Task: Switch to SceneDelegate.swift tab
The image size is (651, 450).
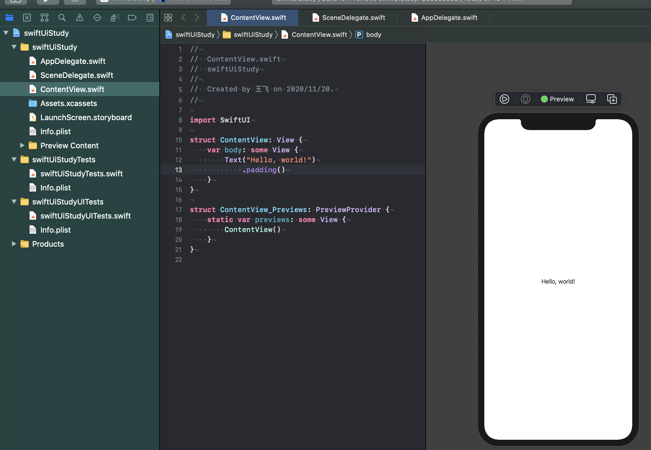Action: click(x=349, y=18)
